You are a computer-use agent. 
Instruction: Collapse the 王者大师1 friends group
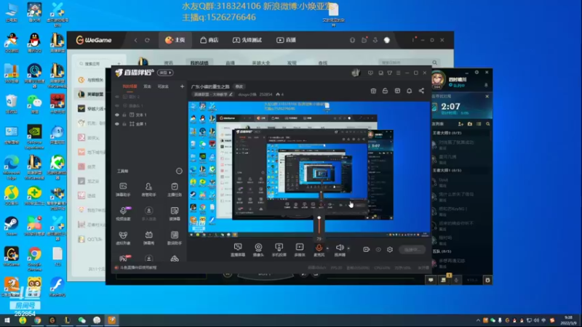pos(447,170)
